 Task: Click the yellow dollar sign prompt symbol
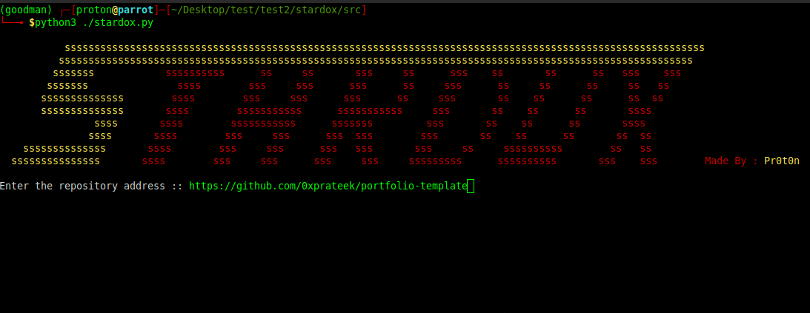(x=32, y=23)
